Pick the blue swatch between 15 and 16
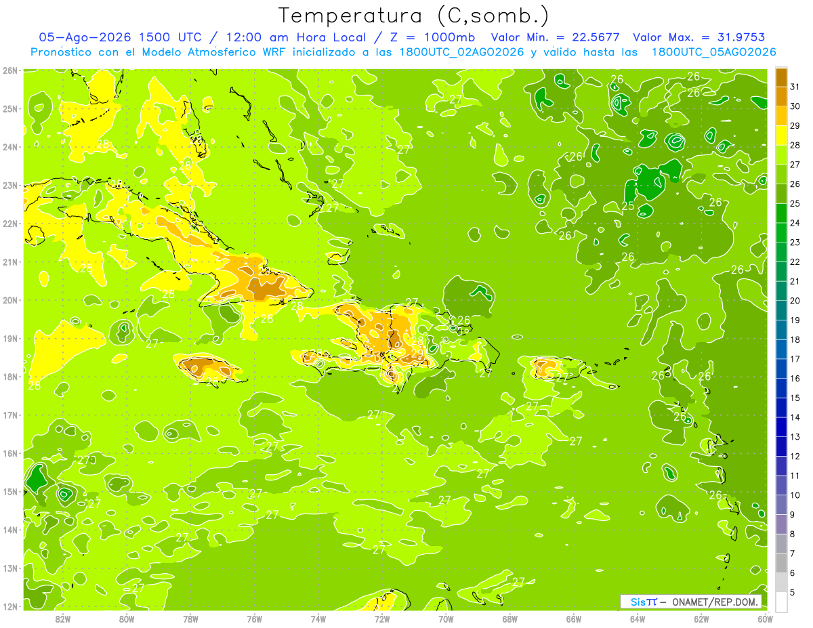Screen dimensions: 813x628 point(781,388)
